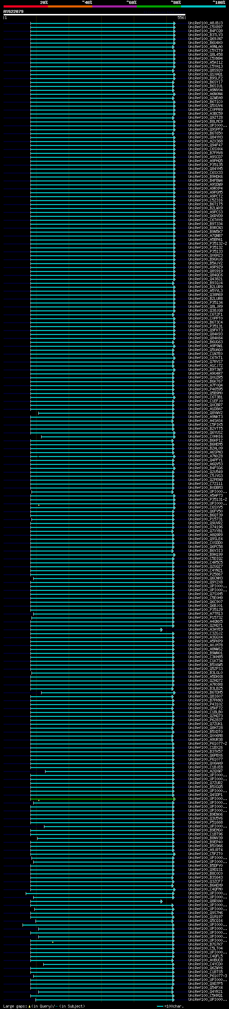The image size is (229, 1009).
Task: Click UniRef100_P62837 label
Action: coord(205,720)
